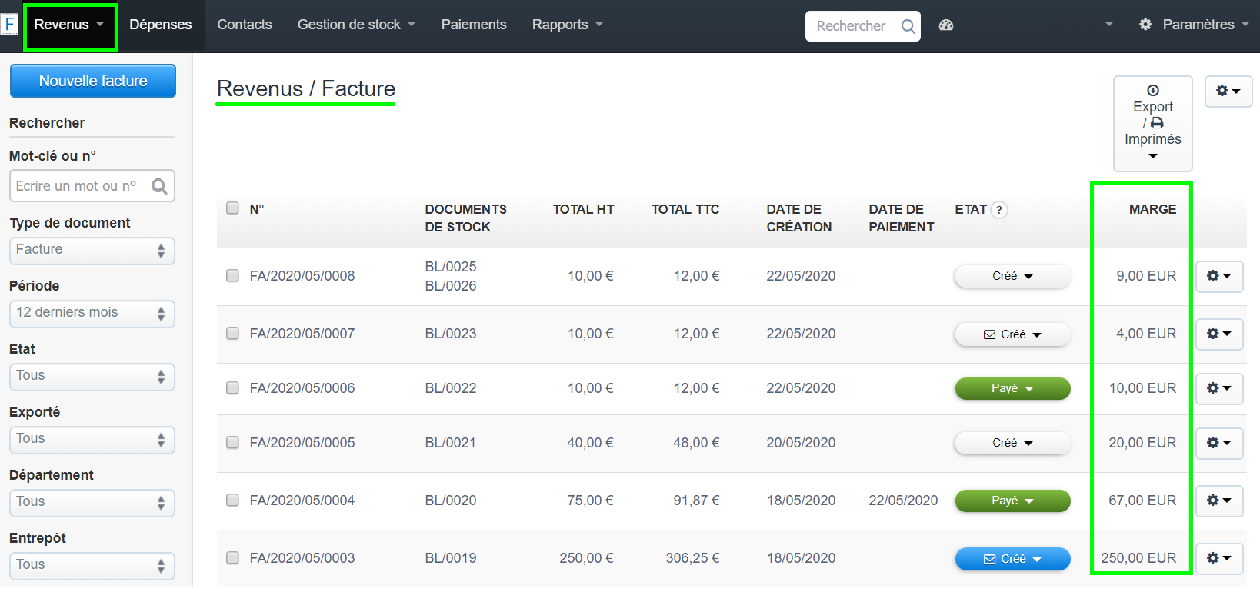
Task: Tick the checkbox for invoice FA/2020/05/0007
Action: click(x=232, y=334)
